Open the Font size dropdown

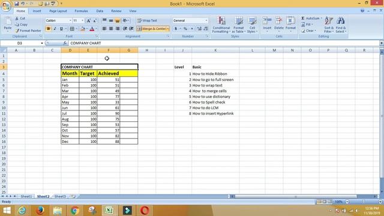[x=83, y=20]
